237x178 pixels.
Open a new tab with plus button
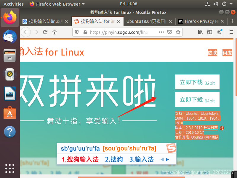click(x=232, y=21)
